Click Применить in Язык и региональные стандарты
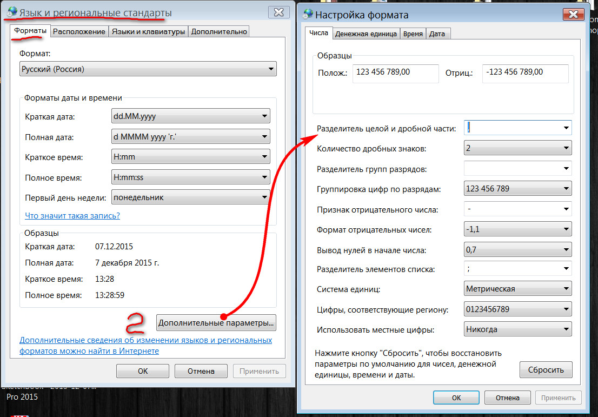598x417 pixels. [260, 371]
